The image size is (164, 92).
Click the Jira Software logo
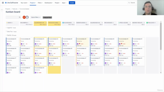12,3
